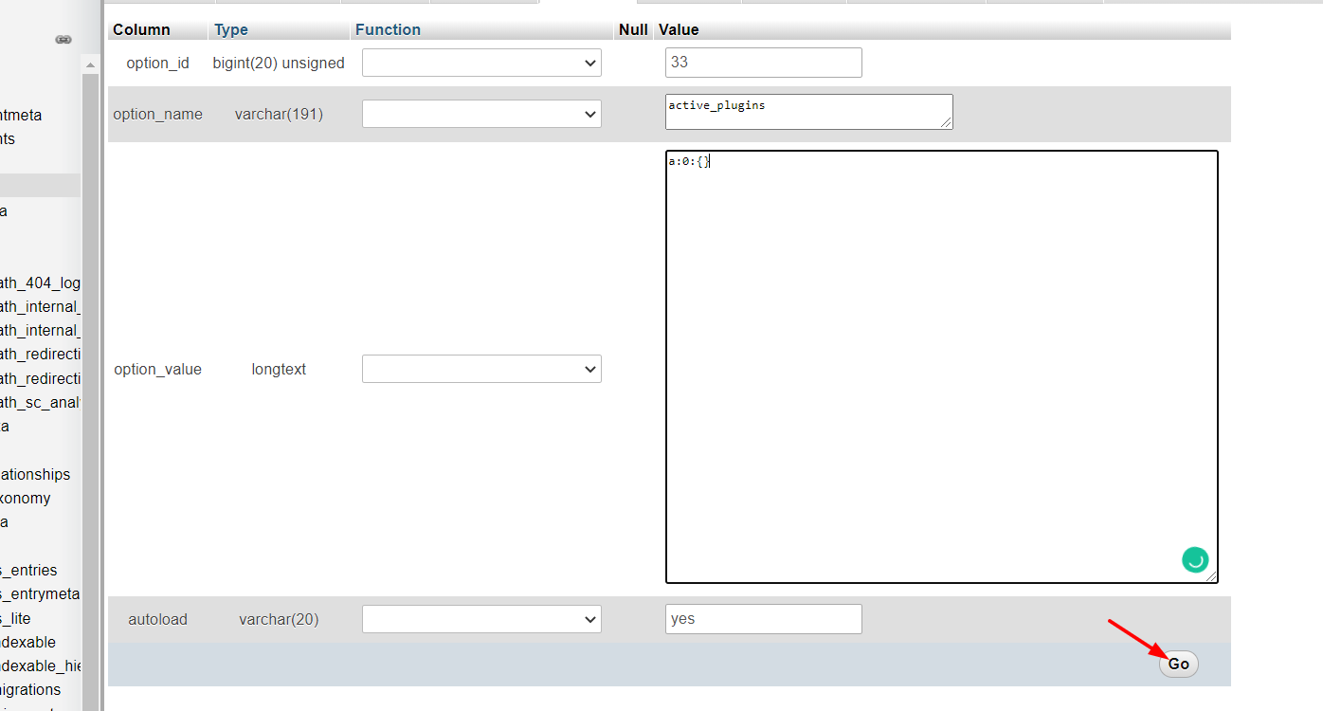
Task: Open Function dropdown for autoload row
Action: [481, 619]
